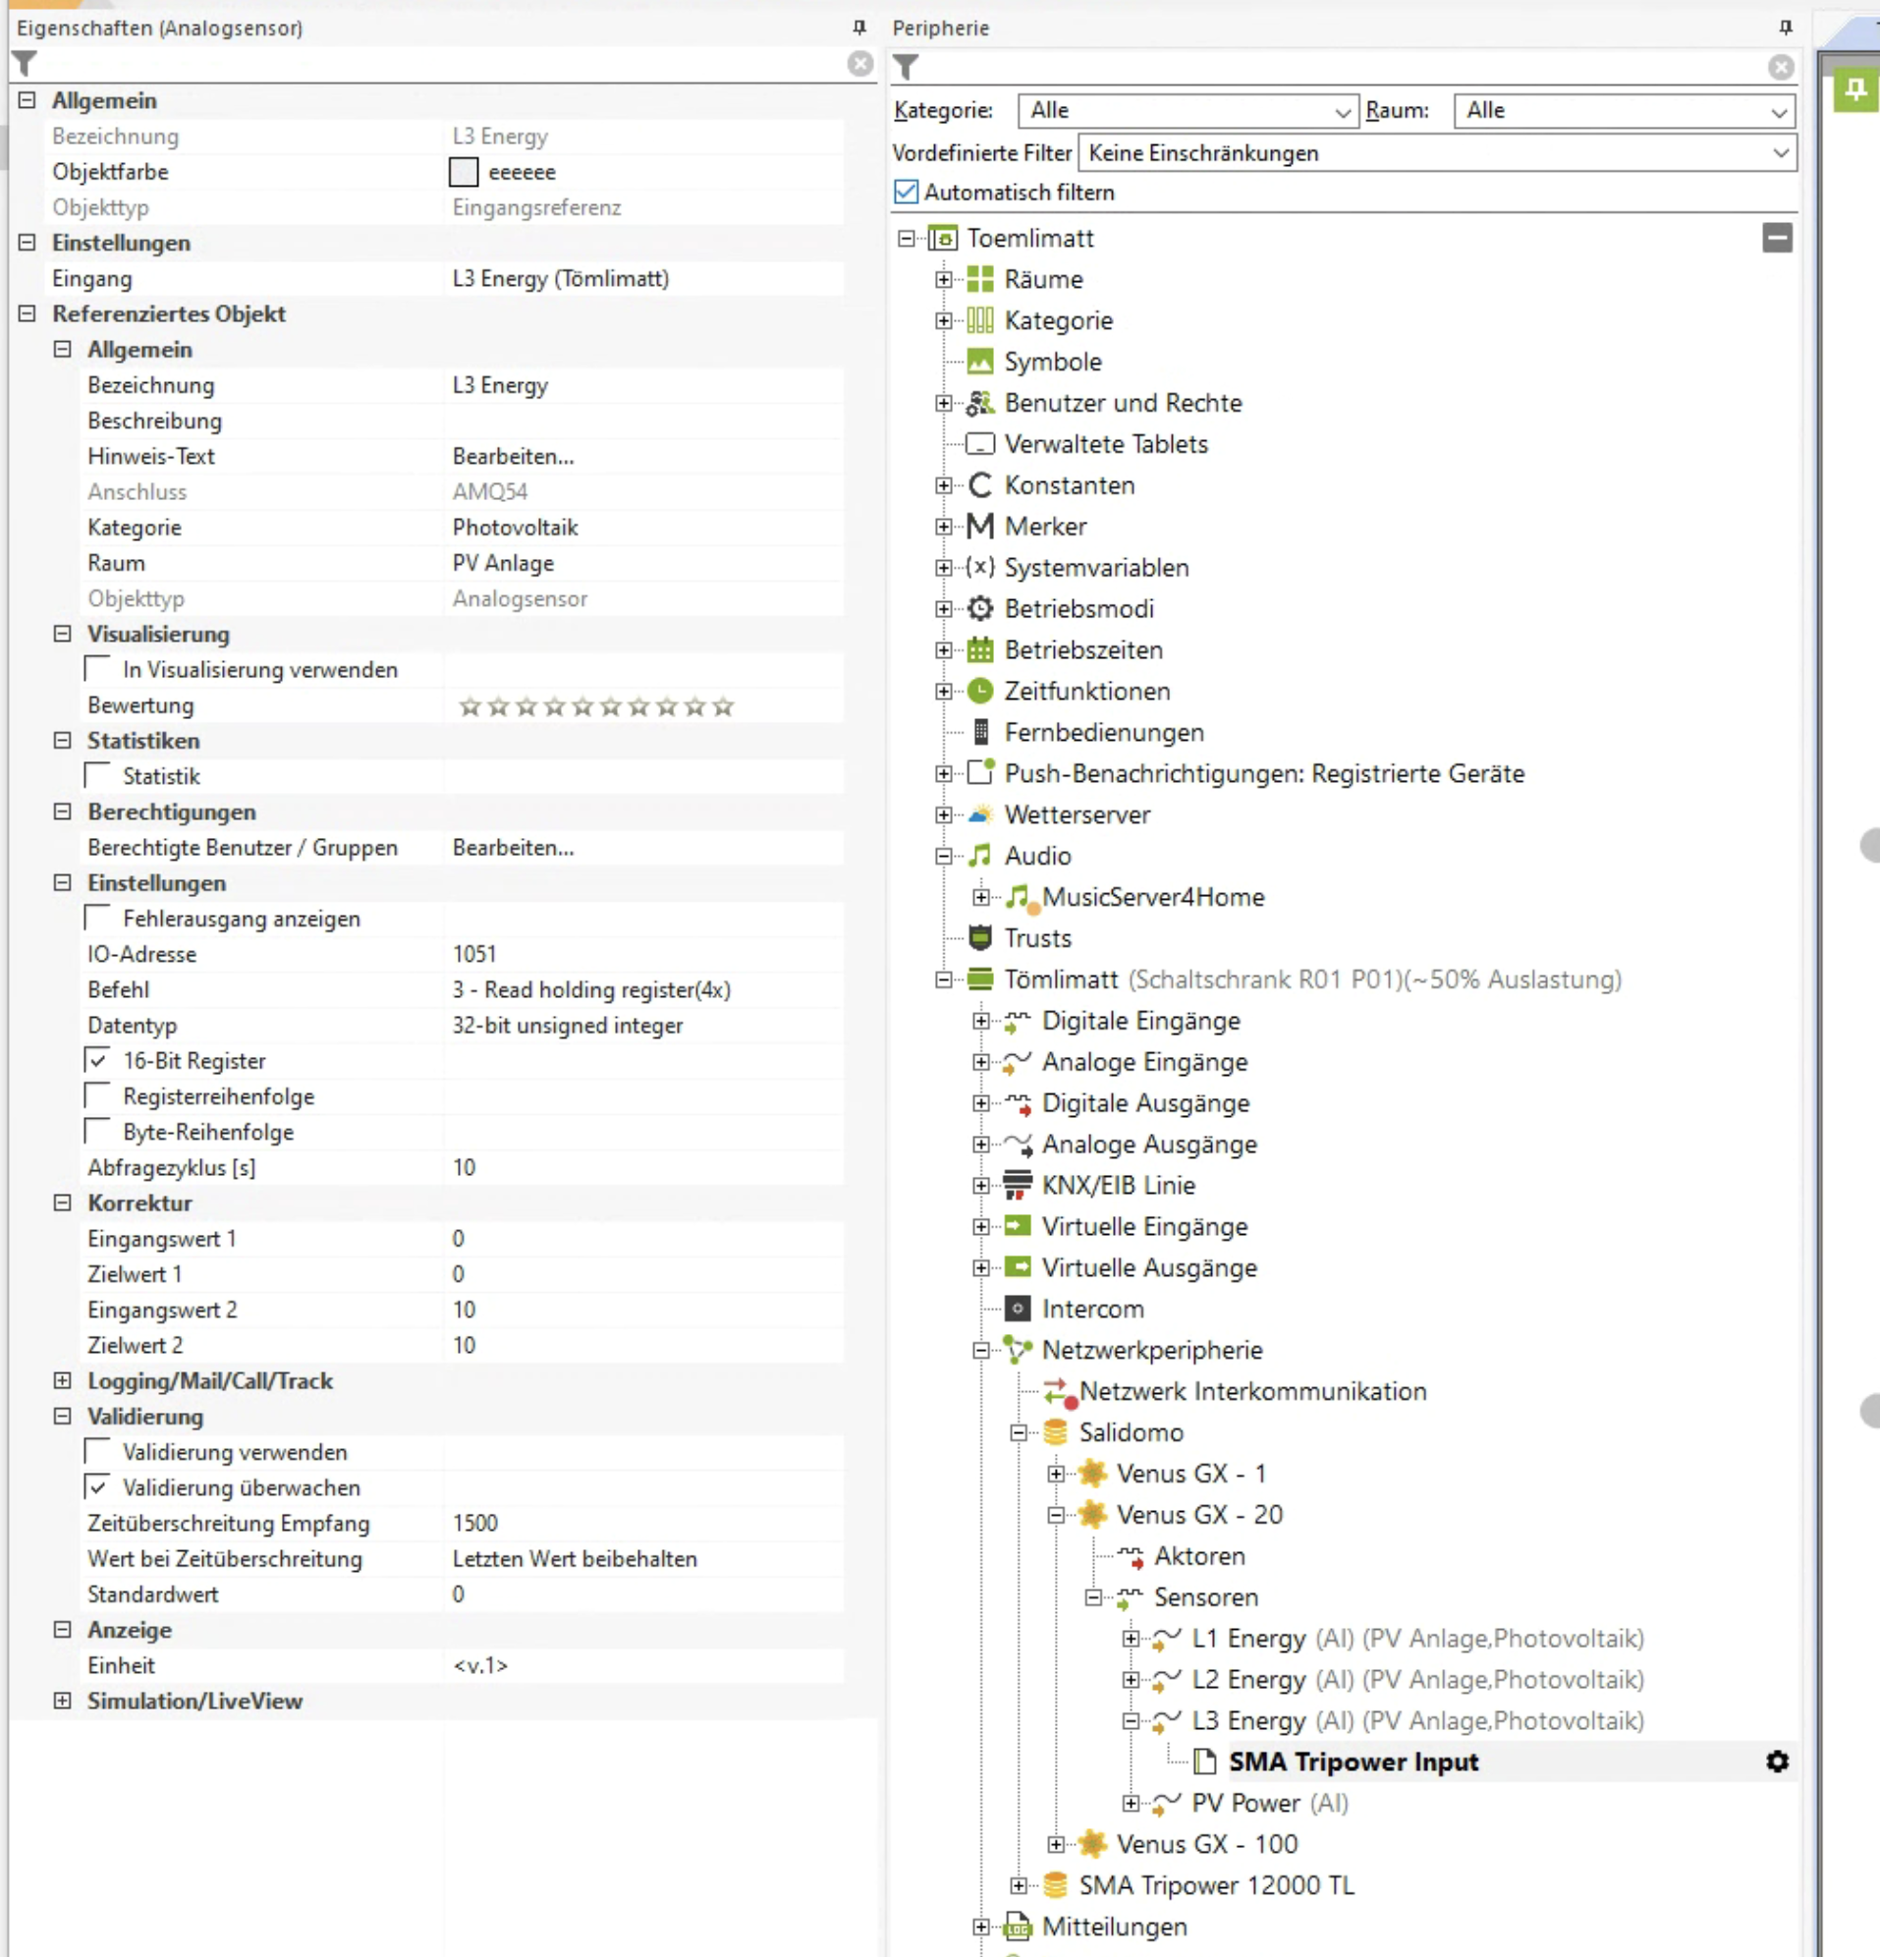Screen dimensions: 1880x1957
Task: Select the Virtuelle Eingänge tree node
Action: (1144, 1226)
